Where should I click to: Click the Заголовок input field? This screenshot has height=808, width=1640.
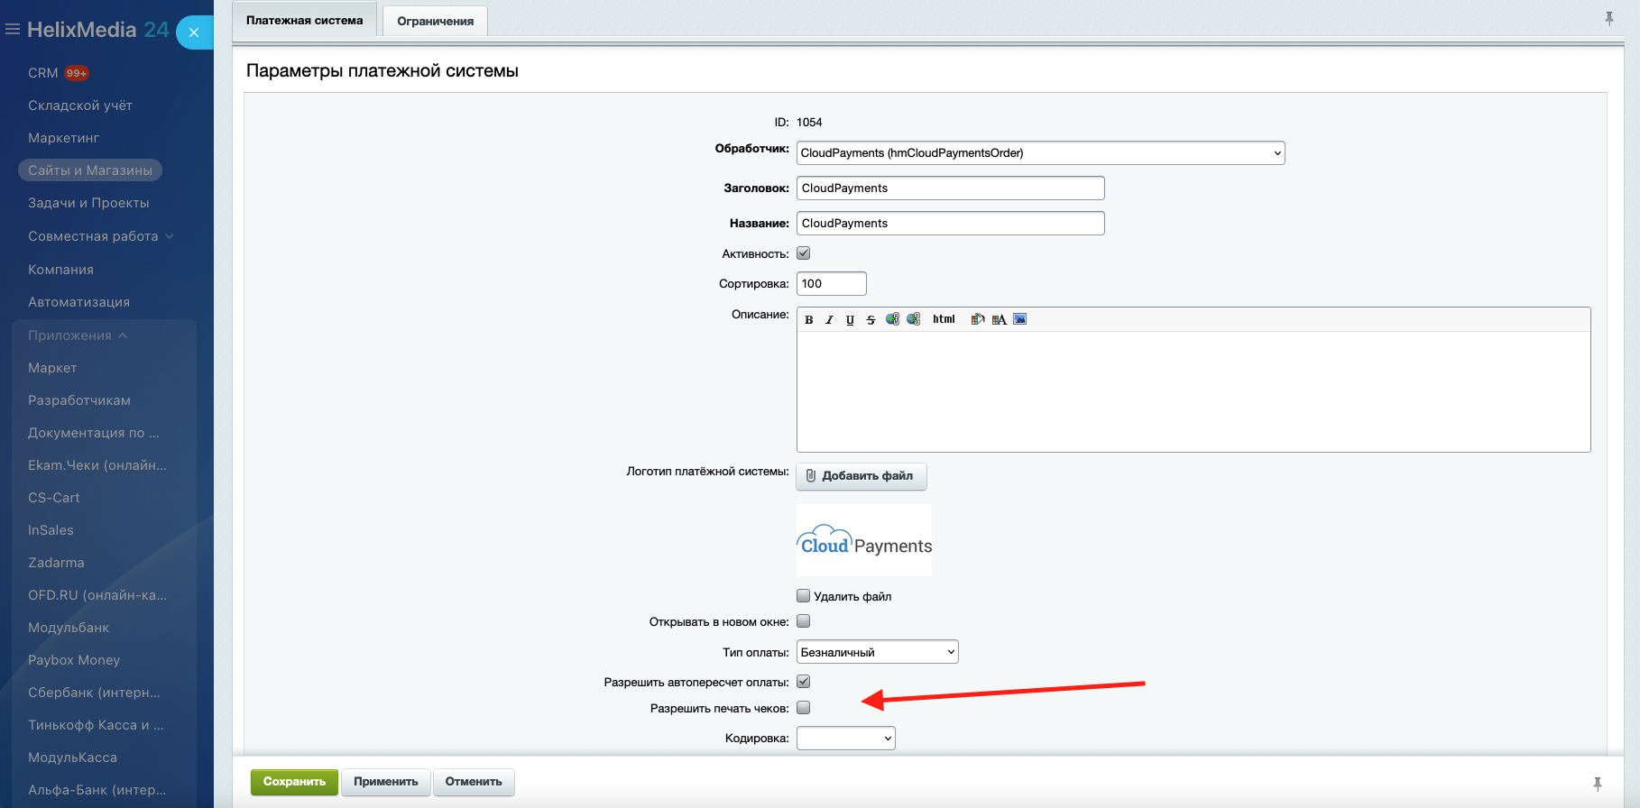tap(951, 188)
